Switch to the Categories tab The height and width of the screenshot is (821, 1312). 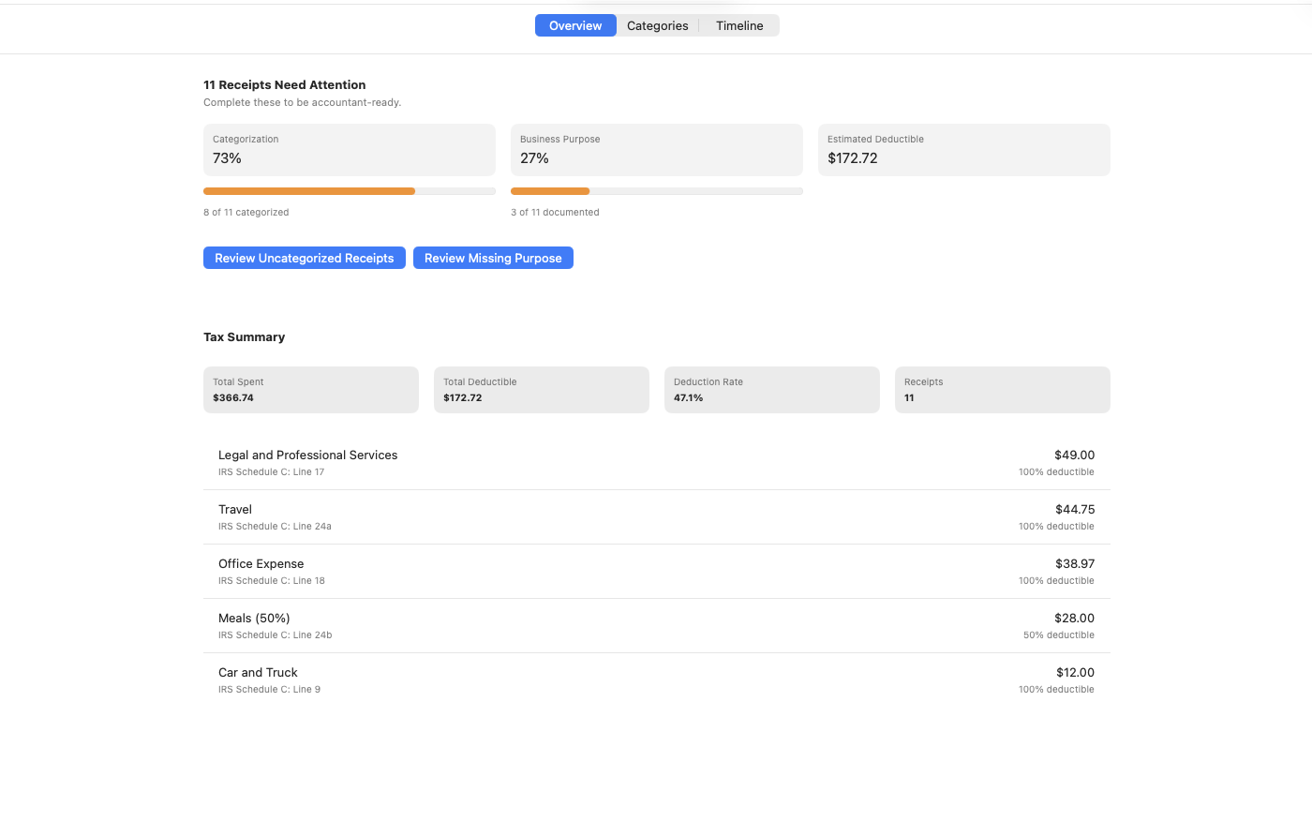click(657, 25)
